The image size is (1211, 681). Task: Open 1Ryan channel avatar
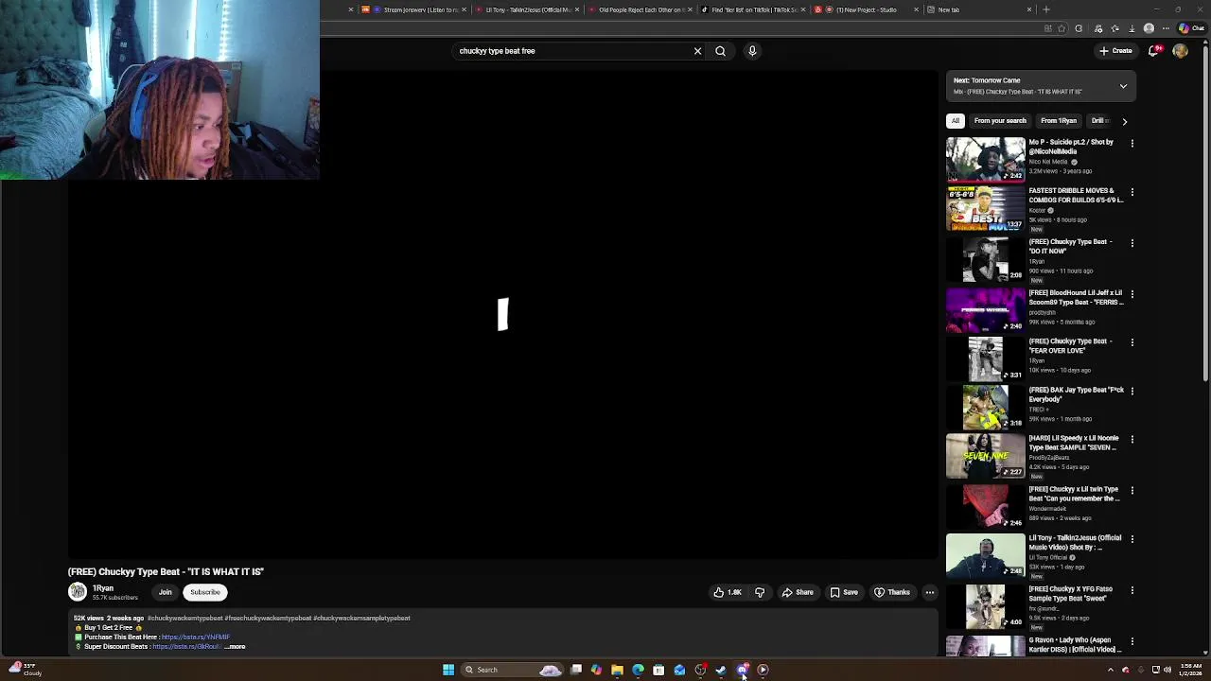coord(78,592)
